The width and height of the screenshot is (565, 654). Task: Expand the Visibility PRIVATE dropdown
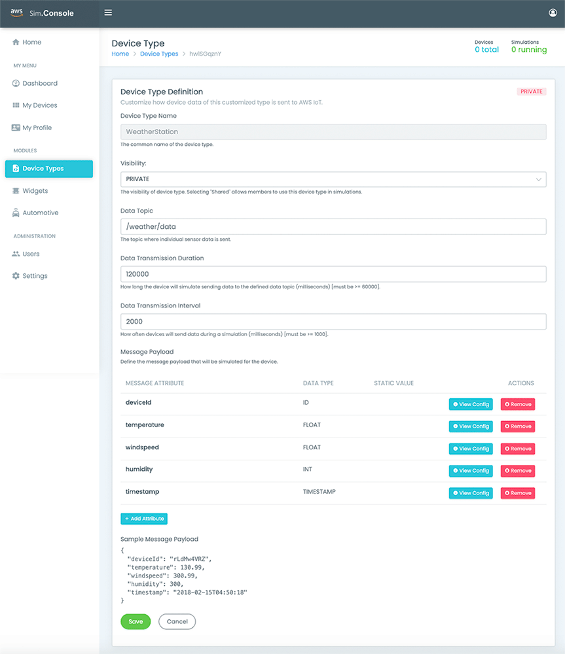point(333,179)
